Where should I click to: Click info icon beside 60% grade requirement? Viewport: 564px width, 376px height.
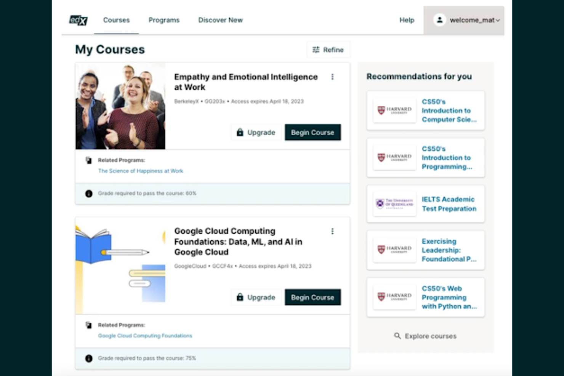tap(89, 194)
